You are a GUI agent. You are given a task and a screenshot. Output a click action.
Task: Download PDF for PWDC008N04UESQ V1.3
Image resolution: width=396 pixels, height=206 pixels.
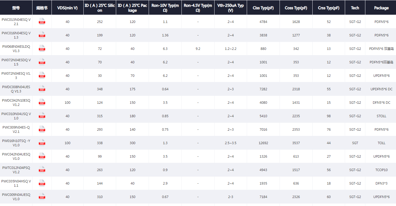tap(42, 89)
